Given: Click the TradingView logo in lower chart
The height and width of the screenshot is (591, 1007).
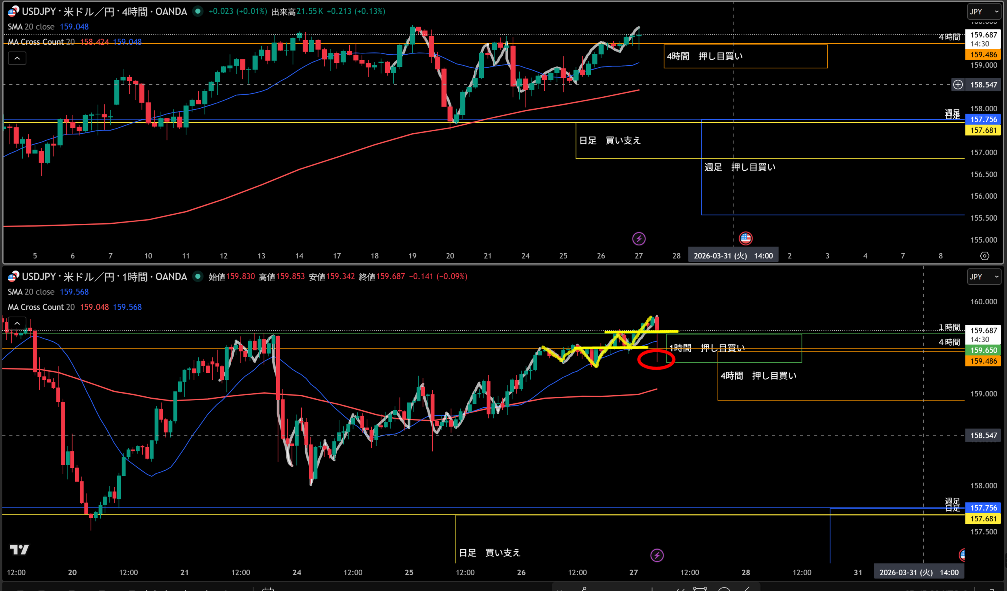Looking at the screenshot, I should click(x=19, y=550).
